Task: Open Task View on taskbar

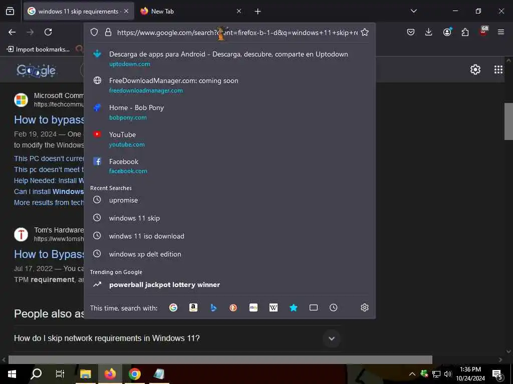Action: [x=60, y=374]
